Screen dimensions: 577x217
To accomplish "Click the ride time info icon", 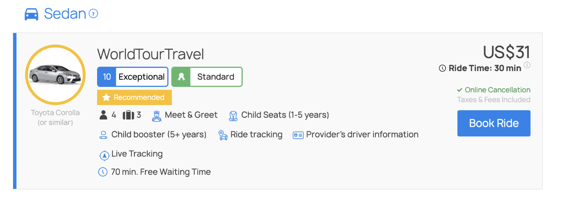I will (527, 65).
